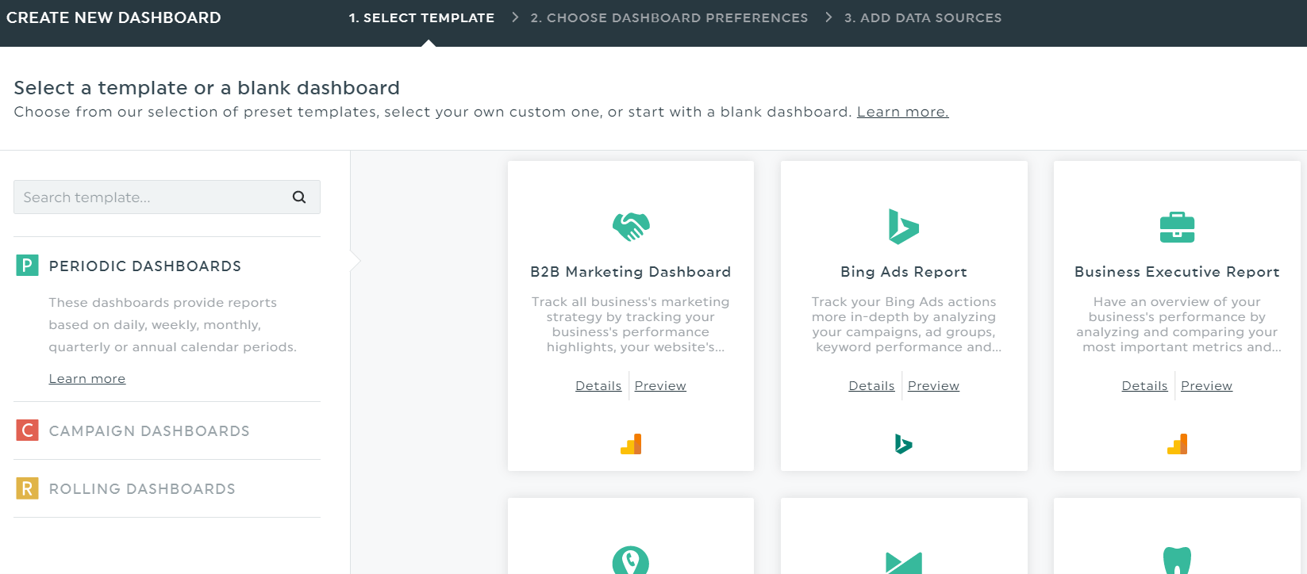Click analytics source icon on B2B Marketing card

[x=631, y=444]
